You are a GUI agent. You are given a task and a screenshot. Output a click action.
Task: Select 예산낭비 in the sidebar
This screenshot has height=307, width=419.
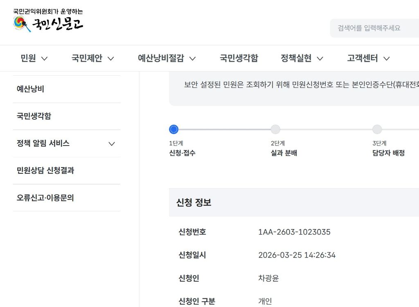click(30, 89)
